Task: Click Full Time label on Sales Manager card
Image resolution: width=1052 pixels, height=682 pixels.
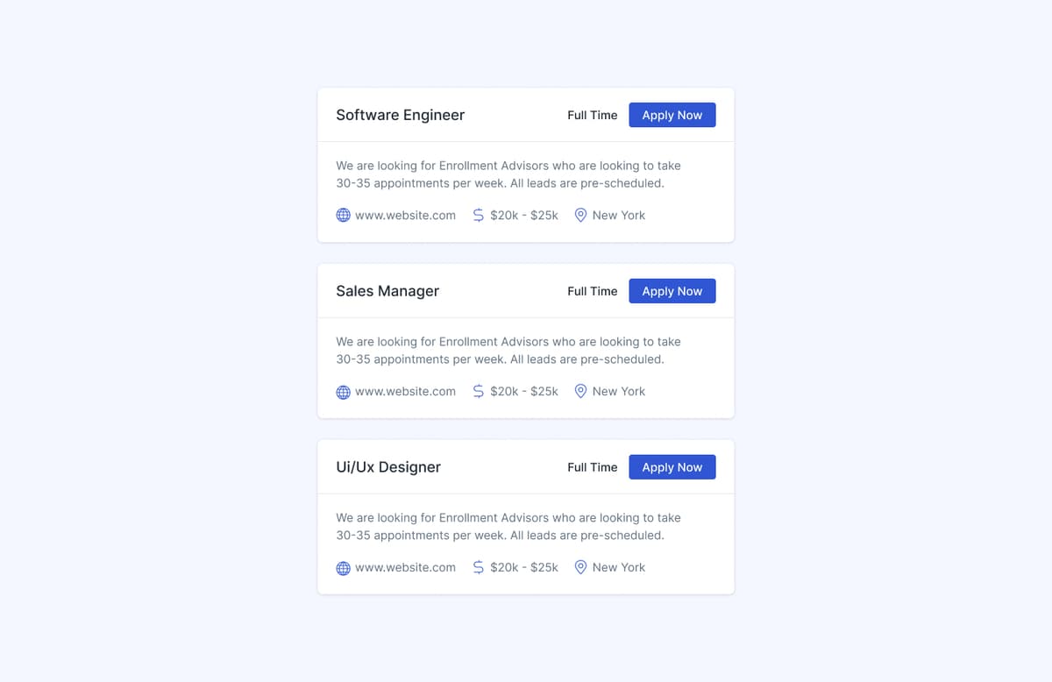Action: (592, 292)
